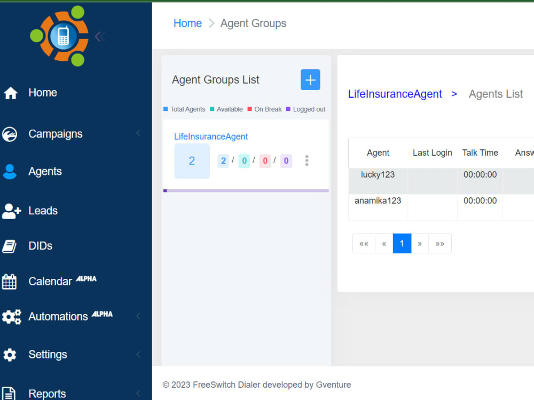Click the Agents List heading
The height and width of the screenshot is (400, 534).
pos(496,94)
